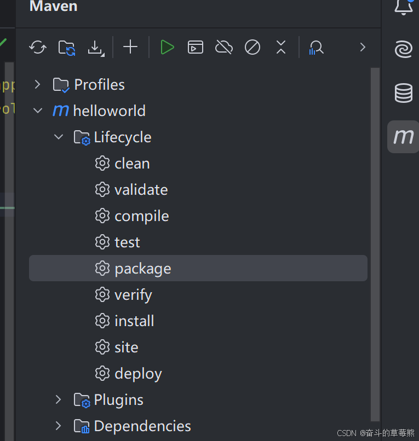The height and width of the screenshot is (441, 419).
Task: Select the site lifecycle goal
Action: [x=198, y=347]
